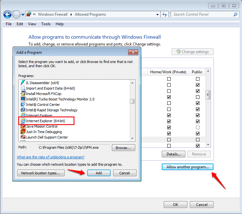Click the Change settings button
The width and height of the screenshot is (242, 214).
[x=192, y=52]
